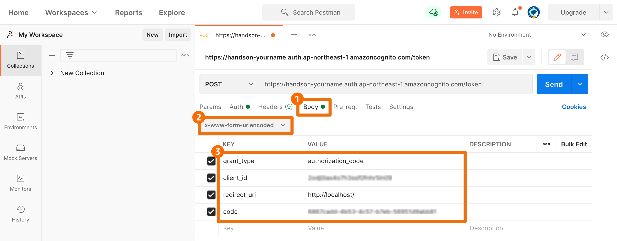Click the settings gear icon
617x241 pixels.
[x=497, y=12]
